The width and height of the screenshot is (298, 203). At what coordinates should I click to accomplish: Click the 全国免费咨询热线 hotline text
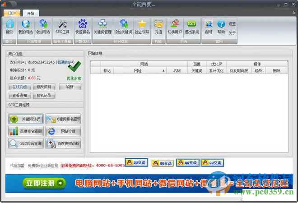(93, 166)
